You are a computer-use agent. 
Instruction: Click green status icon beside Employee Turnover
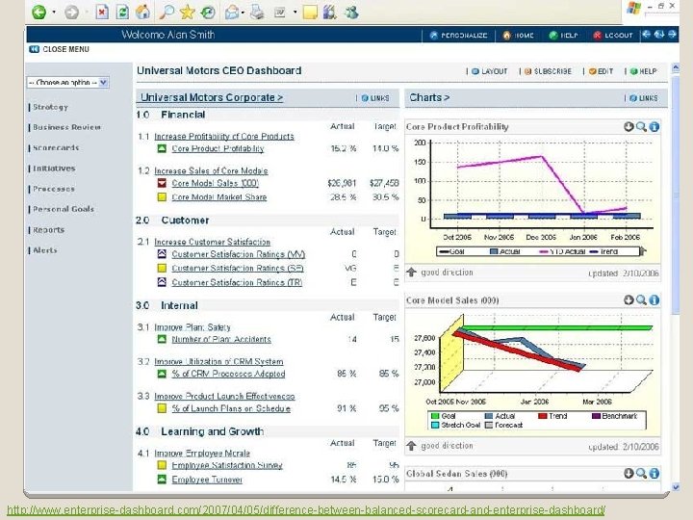click(x=162, y=480)
